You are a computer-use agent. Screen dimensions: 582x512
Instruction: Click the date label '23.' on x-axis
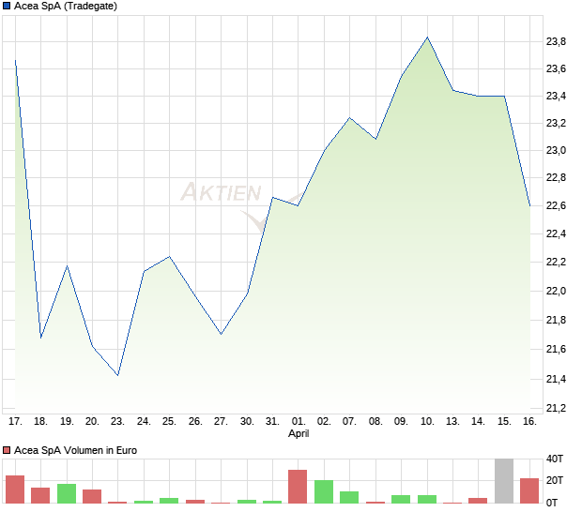117,422
